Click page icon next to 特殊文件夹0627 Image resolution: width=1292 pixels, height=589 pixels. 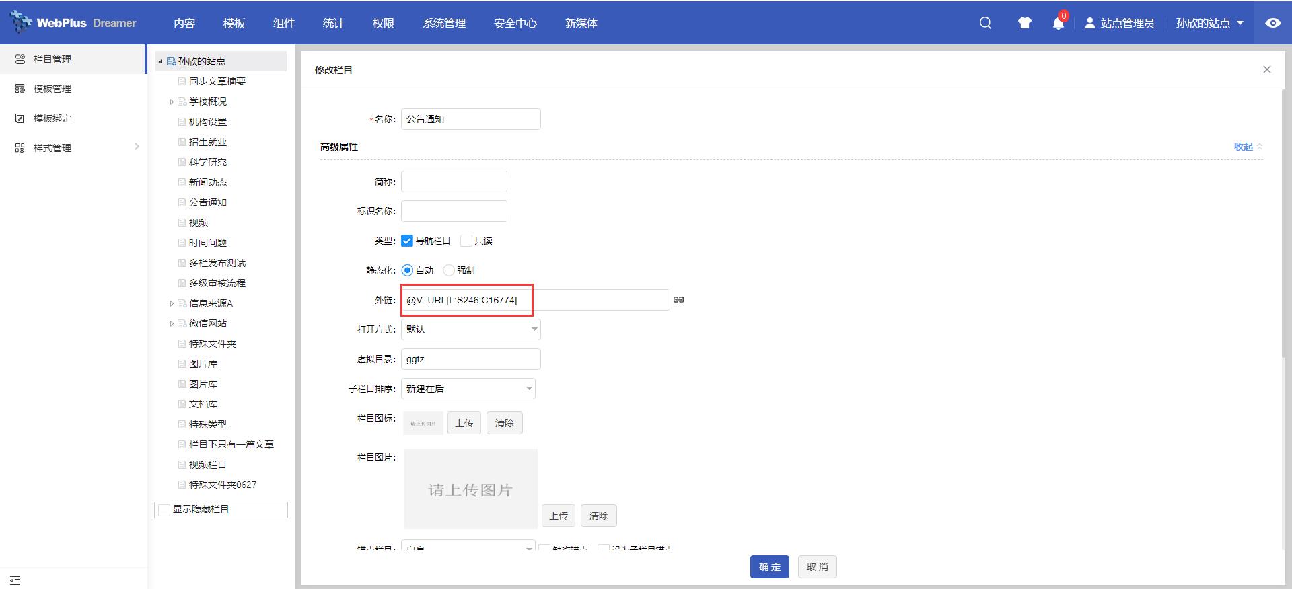point(182,485)
